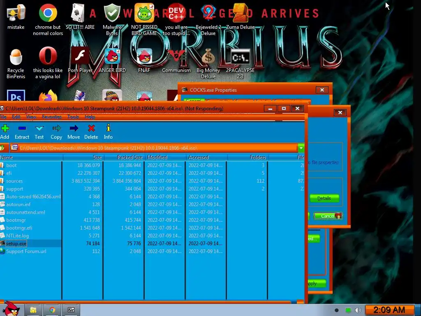Select the sources folder

(x=14, y=181)
